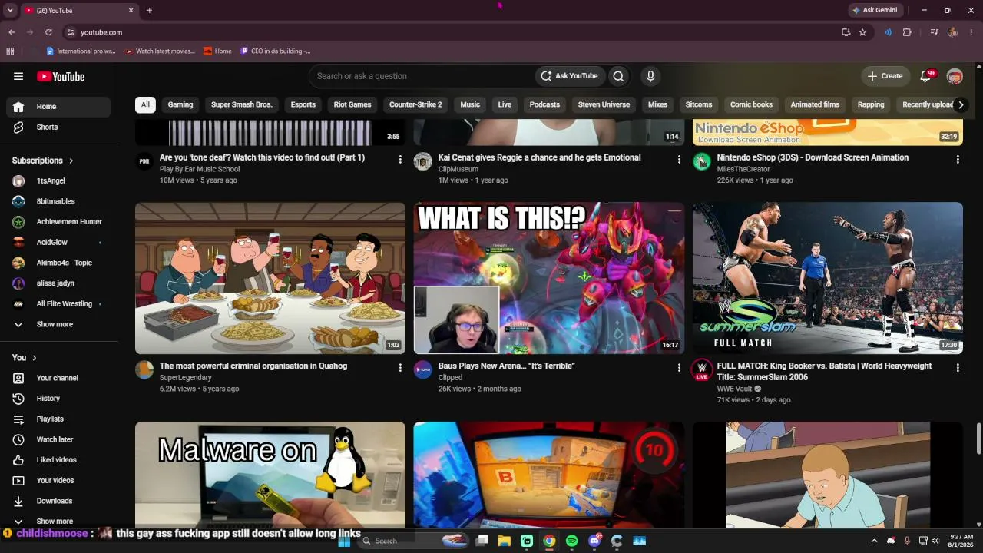Open the Chrome apps grid in bookmarks bar

point(10,51)
